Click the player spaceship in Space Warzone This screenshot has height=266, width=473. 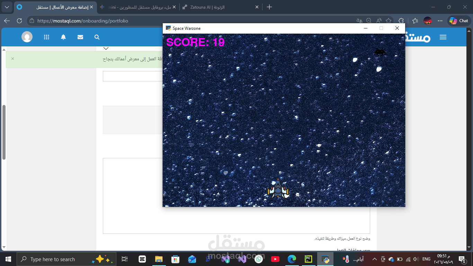point(278,188)
